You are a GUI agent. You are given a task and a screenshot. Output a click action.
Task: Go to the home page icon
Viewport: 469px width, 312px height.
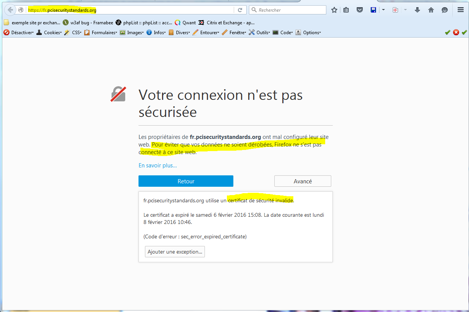point(431,10)
